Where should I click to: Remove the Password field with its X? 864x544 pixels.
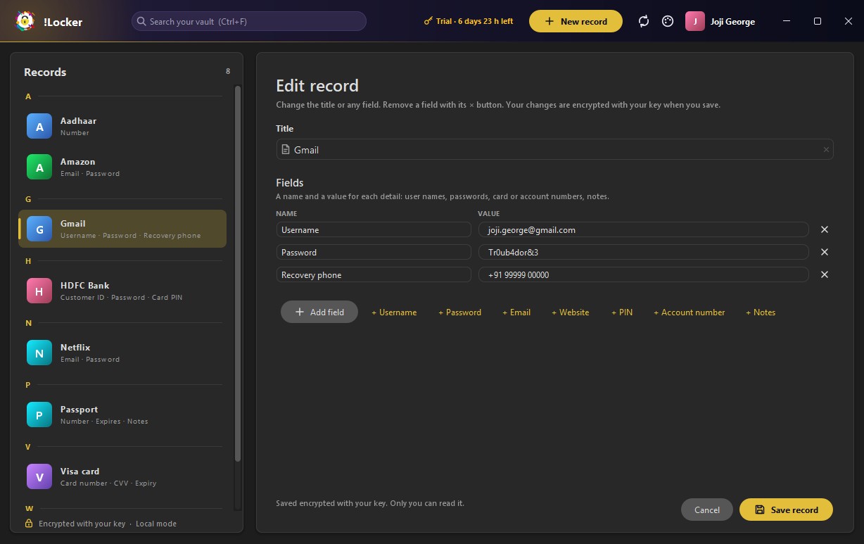(825, 252)
